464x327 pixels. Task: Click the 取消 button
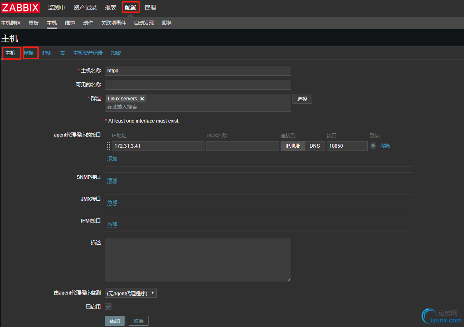click(139, 321)
